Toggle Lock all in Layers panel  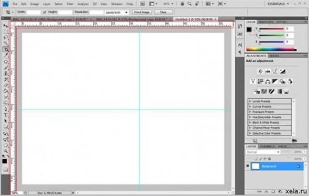point(269,159)
